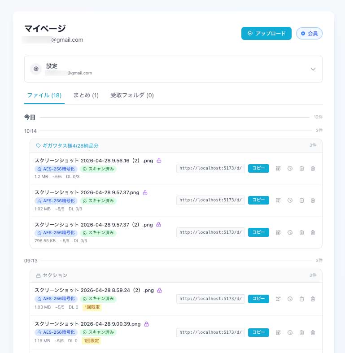The image size is (345, 353).
Task: Open the 受取フォルダ (0) tab
Action: point(132,95)
